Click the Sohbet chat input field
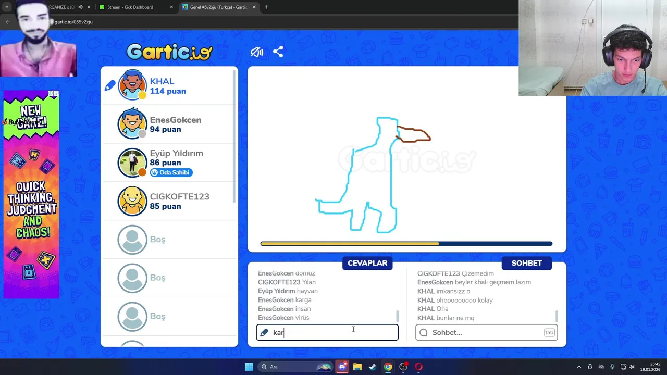This screenshot has height=375, width=667. pyautogui.click(x=487, y=332)
